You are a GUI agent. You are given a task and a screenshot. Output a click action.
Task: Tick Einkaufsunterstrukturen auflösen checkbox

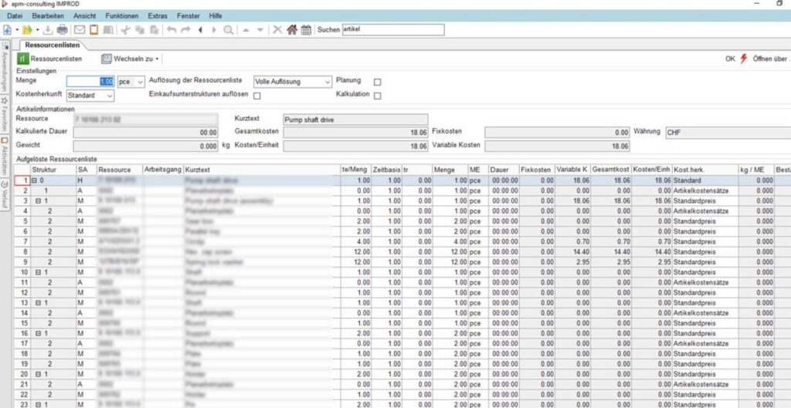pos(257,96)
